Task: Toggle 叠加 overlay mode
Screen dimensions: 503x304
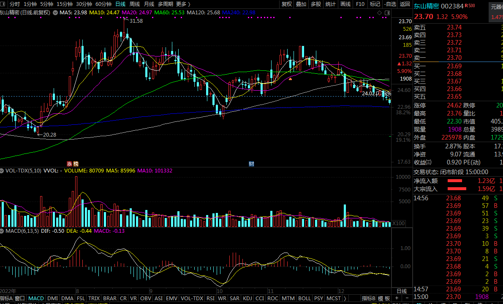Action: click(x=301, y=4)
